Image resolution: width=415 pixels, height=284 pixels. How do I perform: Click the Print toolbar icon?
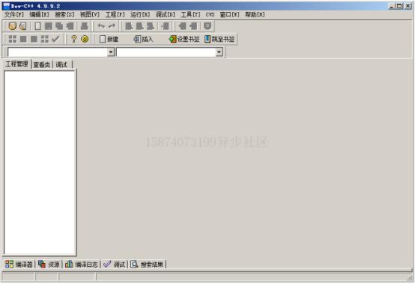point(85,26)
